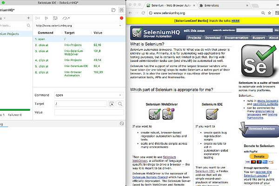Go back in Chrome browser
The width and height of the screenshot is (279, 186).
[130, 13]
